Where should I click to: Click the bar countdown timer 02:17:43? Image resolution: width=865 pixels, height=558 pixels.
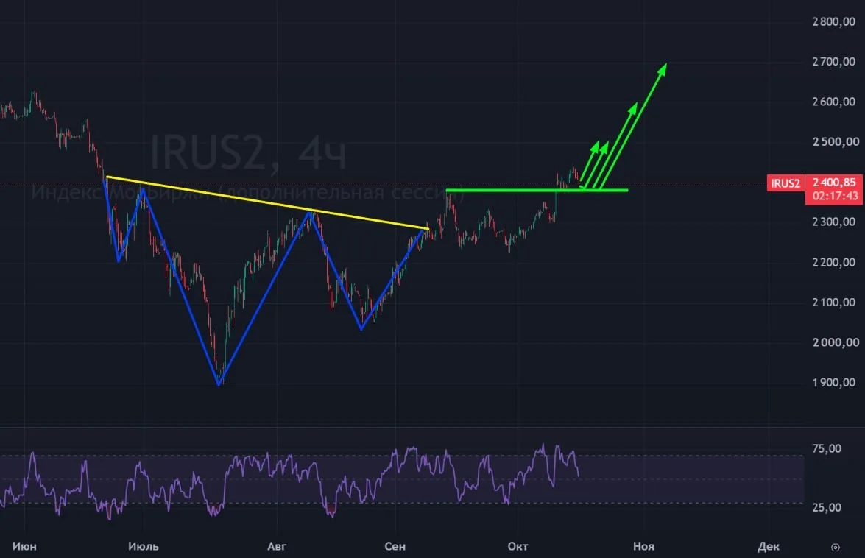[x=836, y=196]
